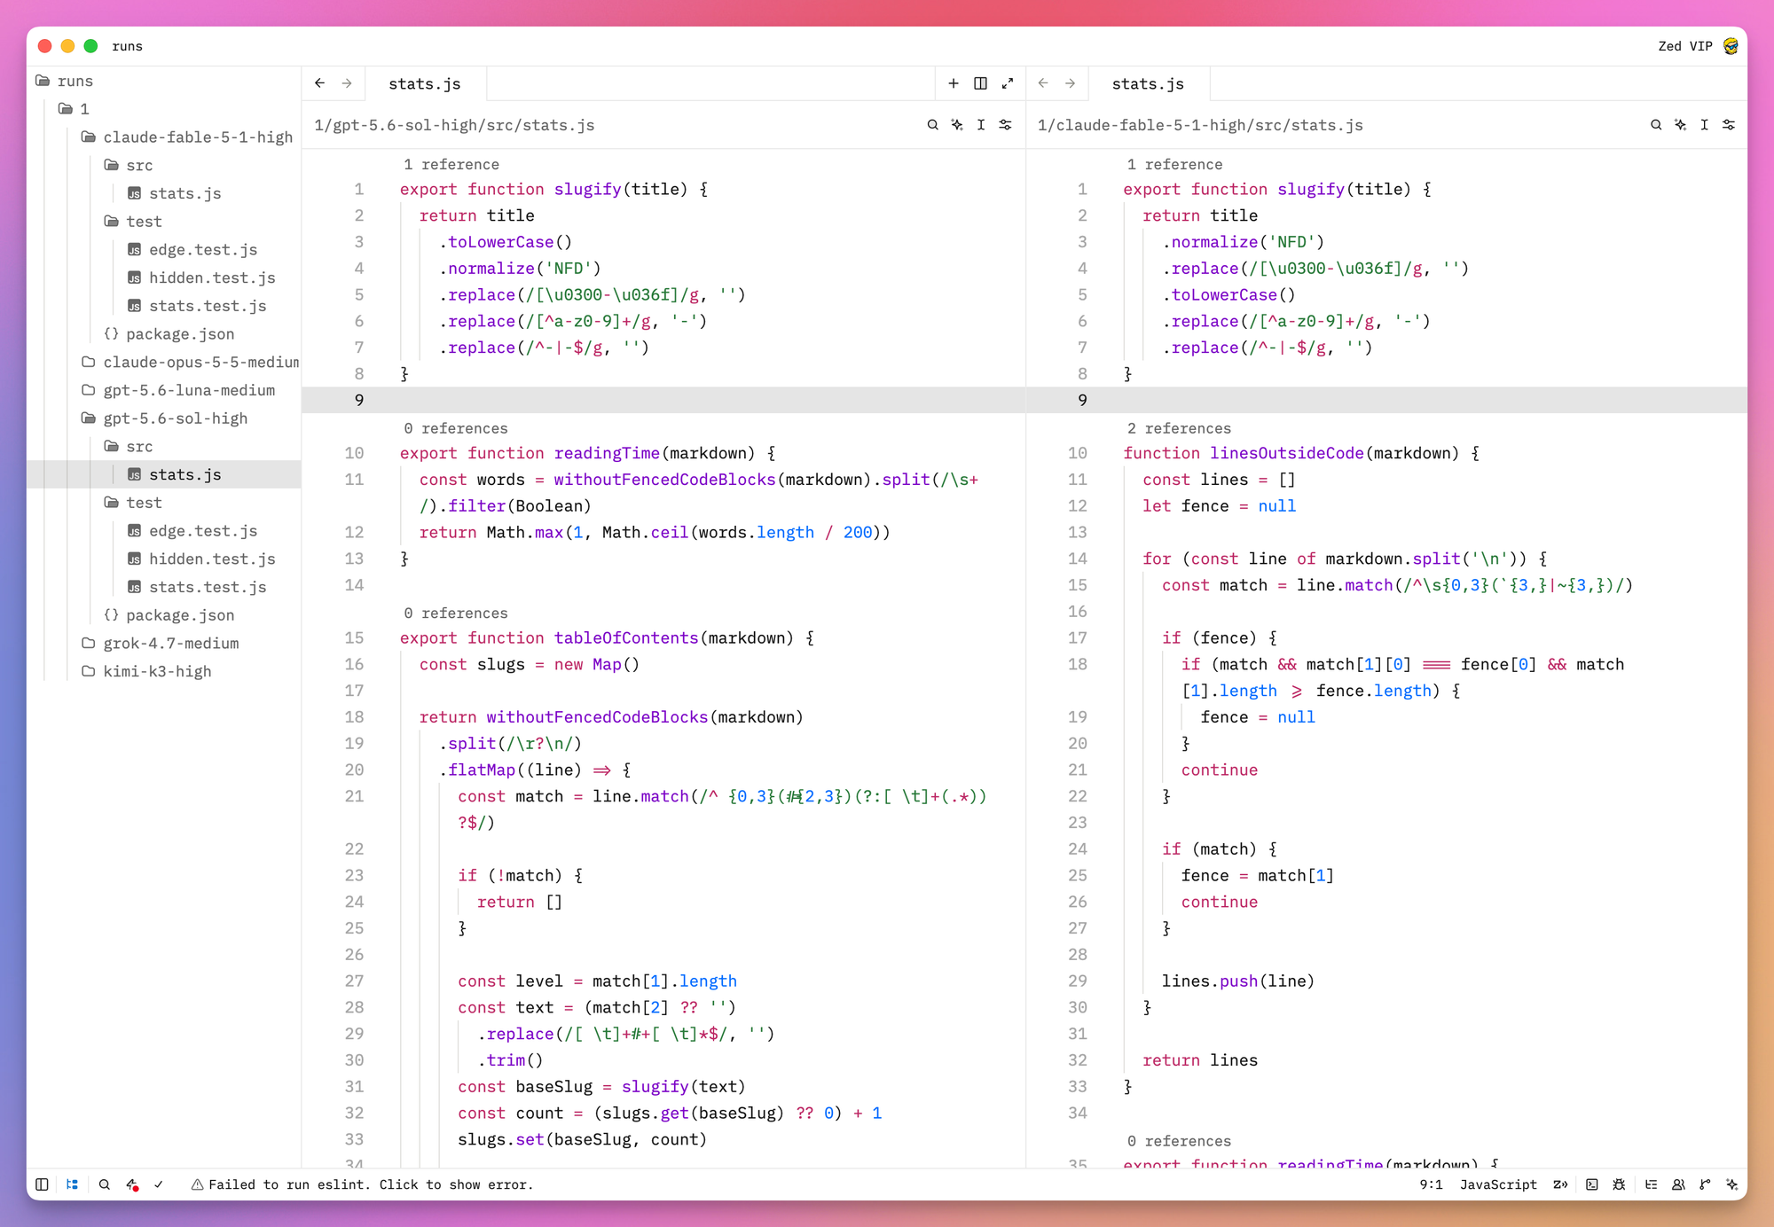This screenshot has width=1774, height=1227.
Task: Click the eslint failure warning message
Action: pyautogui.click(x=362, y=1184)
